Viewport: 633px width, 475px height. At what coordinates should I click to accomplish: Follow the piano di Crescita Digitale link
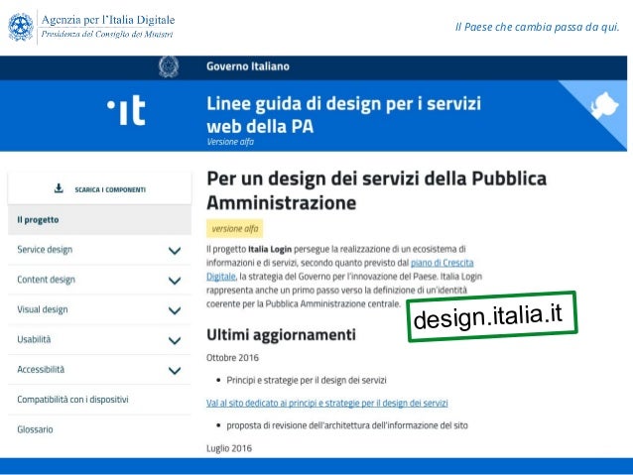click(x=442, y=263)
